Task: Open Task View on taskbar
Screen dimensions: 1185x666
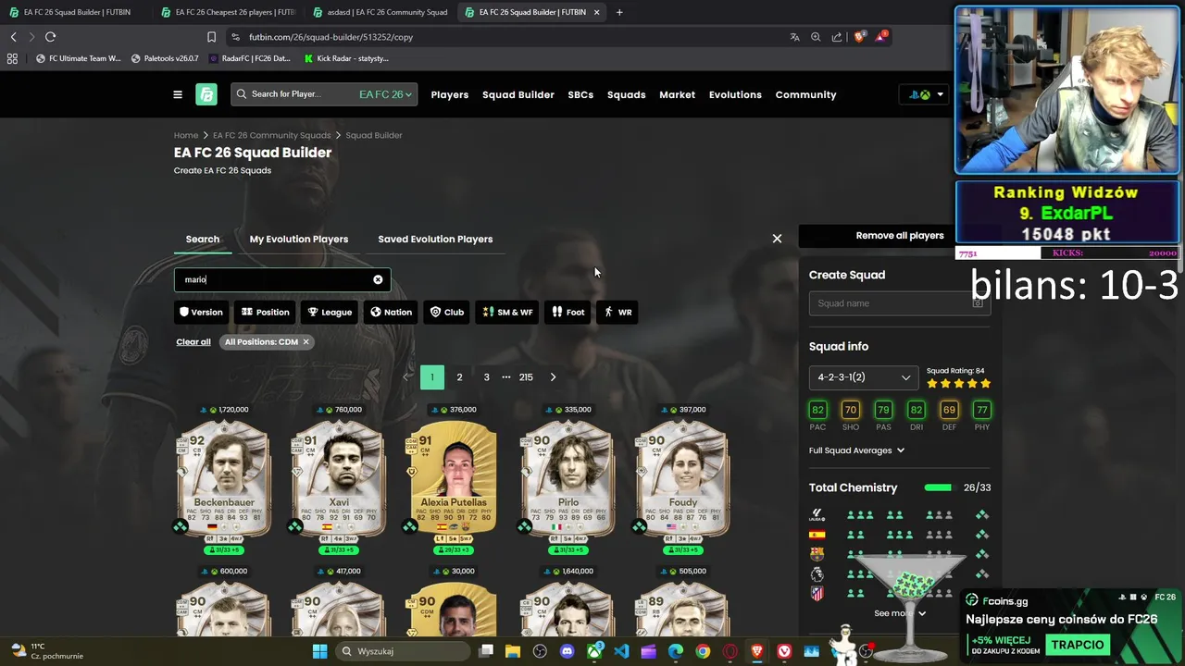Action: [486, 651]
